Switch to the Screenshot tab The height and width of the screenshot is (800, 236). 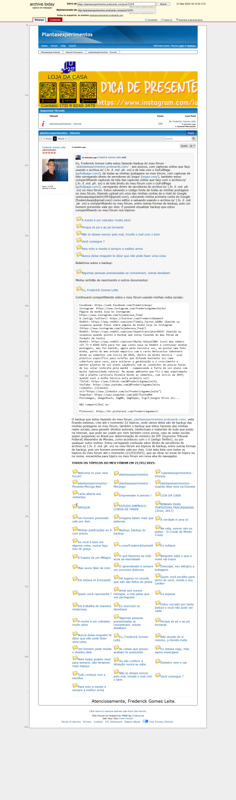tap(55, 20)
